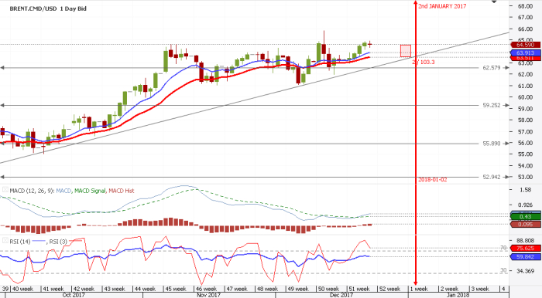Click the pink shaded rectangle near week 52
The height and width of the screenshot is (298, 542).
(x=406, y=51)
